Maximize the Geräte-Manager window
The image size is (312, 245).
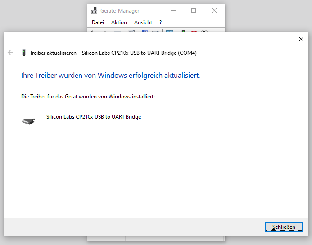194,10
